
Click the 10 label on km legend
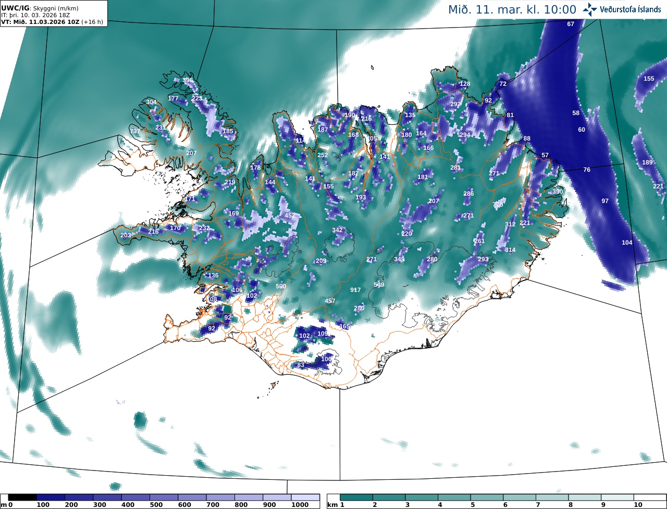[637, 505]
